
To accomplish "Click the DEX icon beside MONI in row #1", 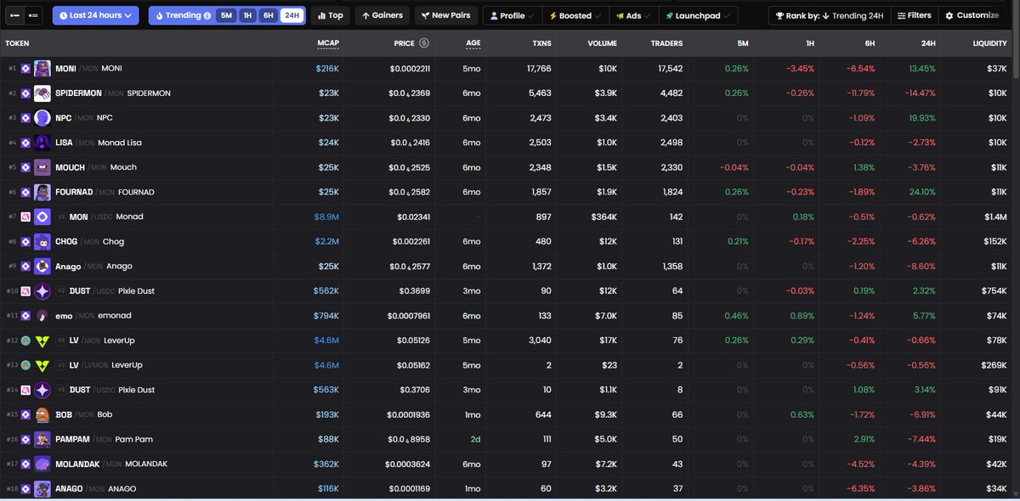I will click(25, 69).
